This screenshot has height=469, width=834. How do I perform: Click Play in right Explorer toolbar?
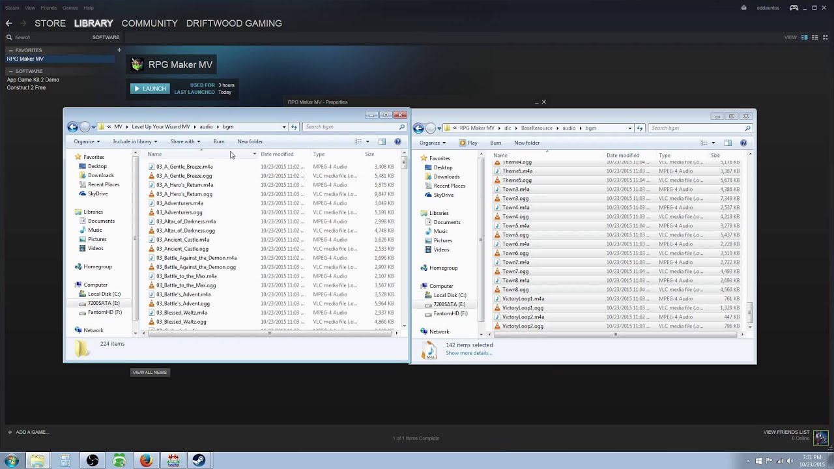click(x=468, y=143)
